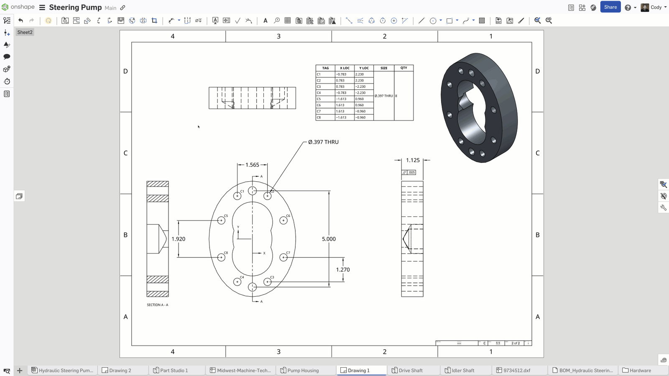Screen dimensions: 669x376
Task: Click the Undo arrow in toolbar
Action: click(x=20, y=20)
